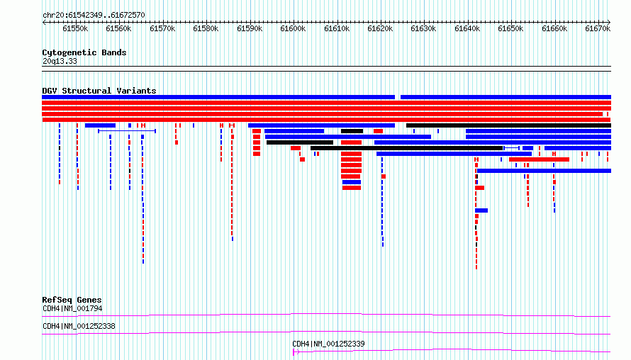631x360 pixels.
Task: Click the 61640k ruler tick label
Action: coord(467,28)
